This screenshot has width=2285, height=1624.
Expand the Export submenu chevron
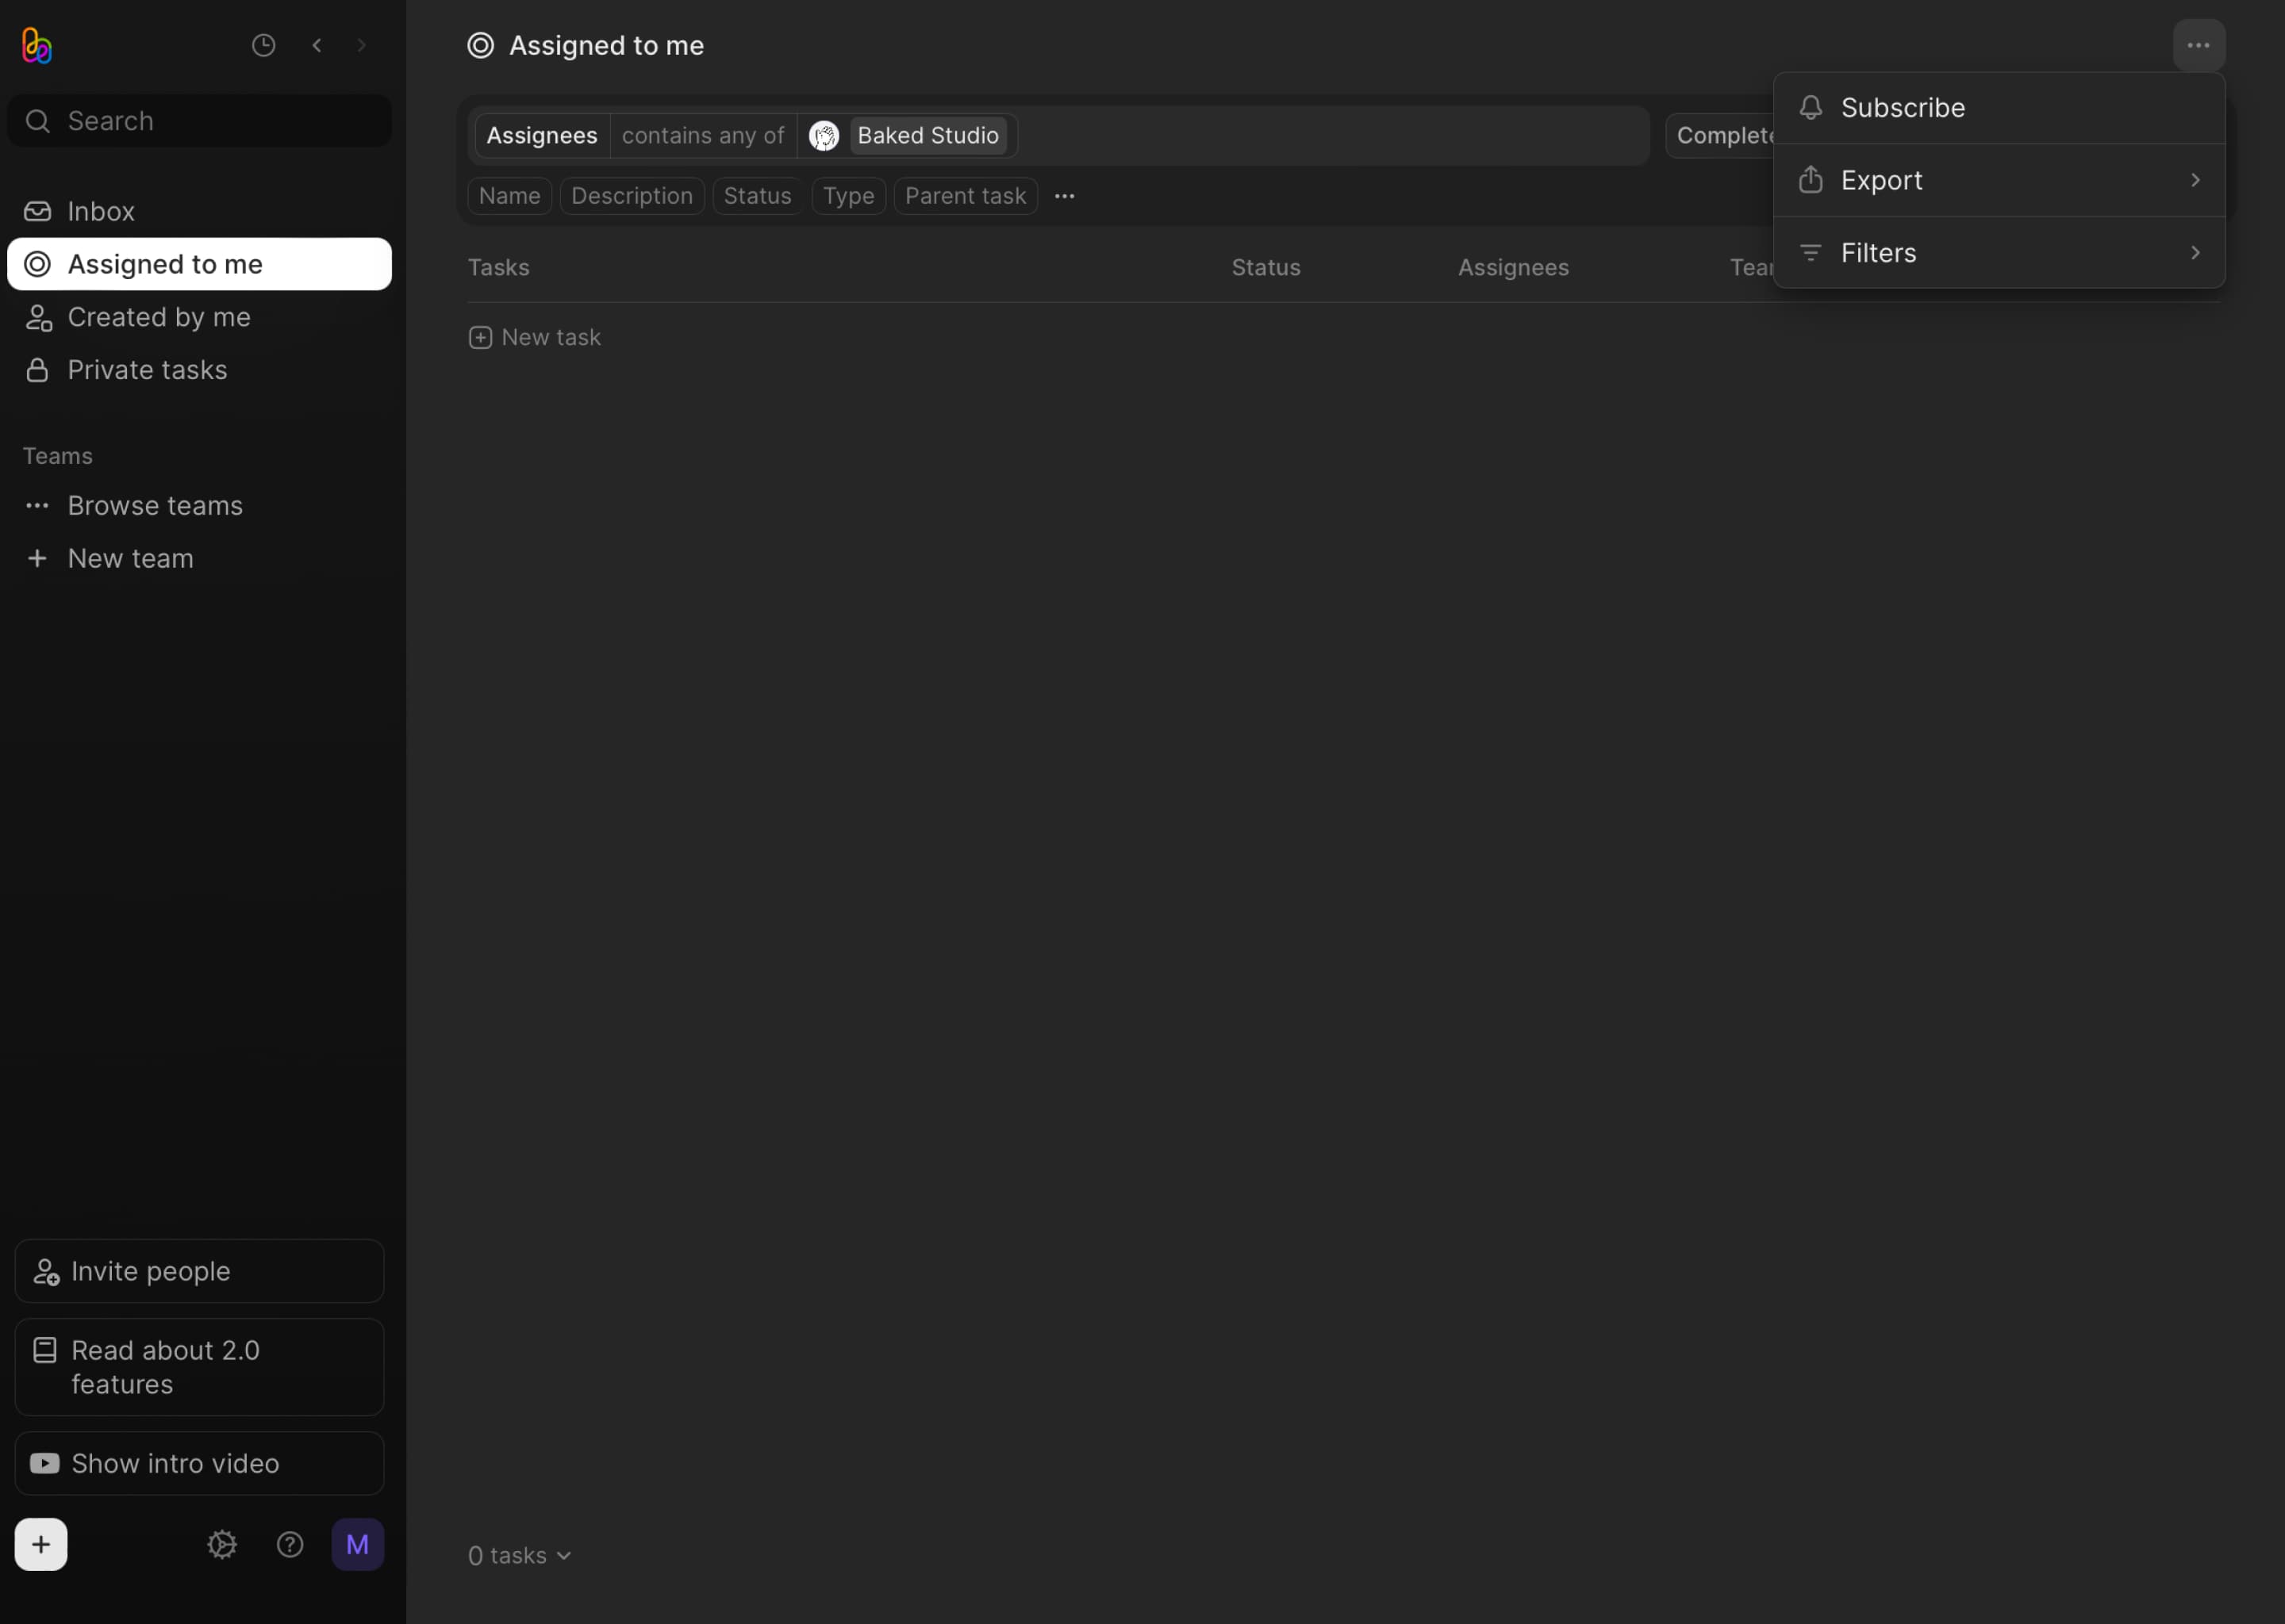point(2195,180)
